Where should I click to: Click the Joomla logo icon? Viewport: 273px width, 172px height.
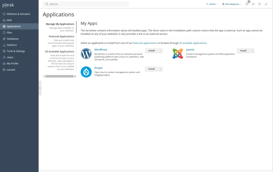coord(177,53)
